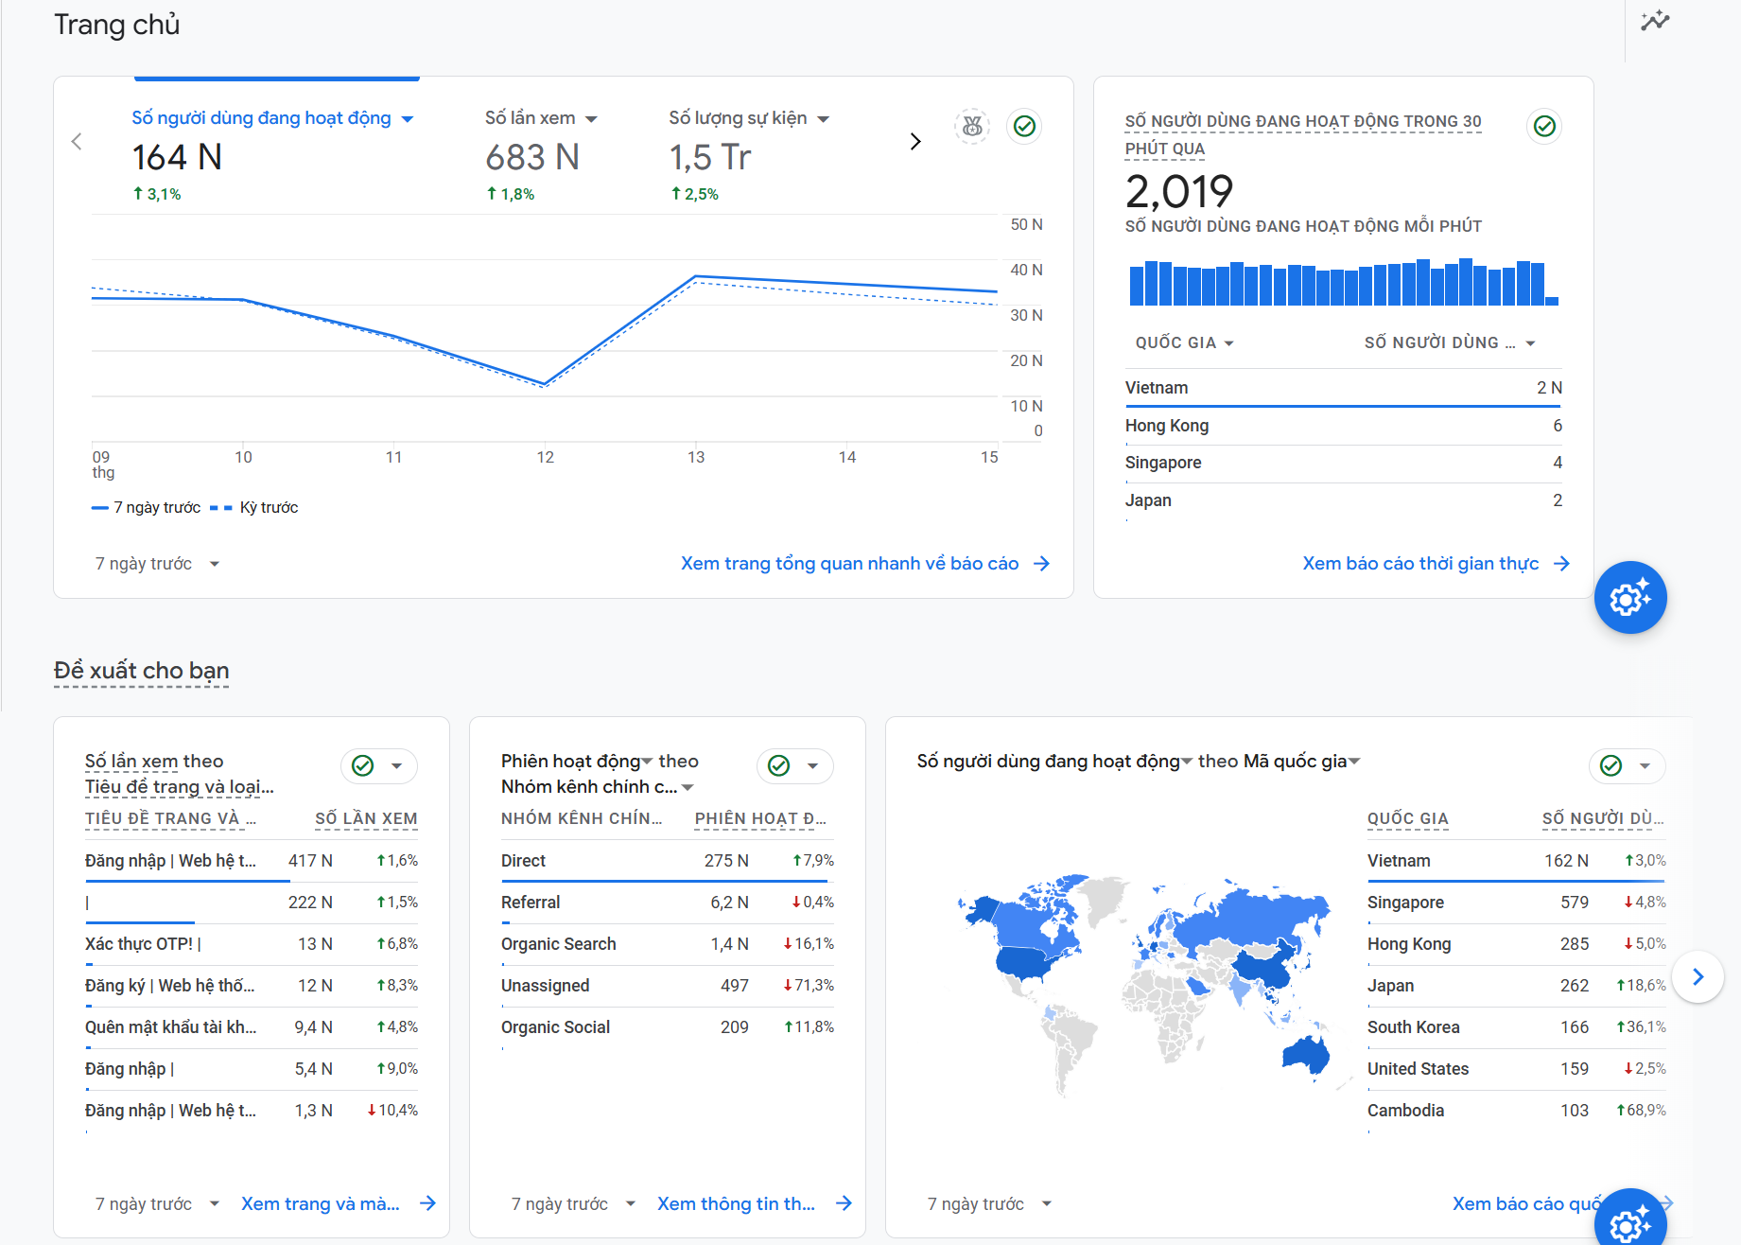The width and height of the screenshot is (1741, 1245).
Task: Toggle check status on country map card
Action: tap(1611, 765)
